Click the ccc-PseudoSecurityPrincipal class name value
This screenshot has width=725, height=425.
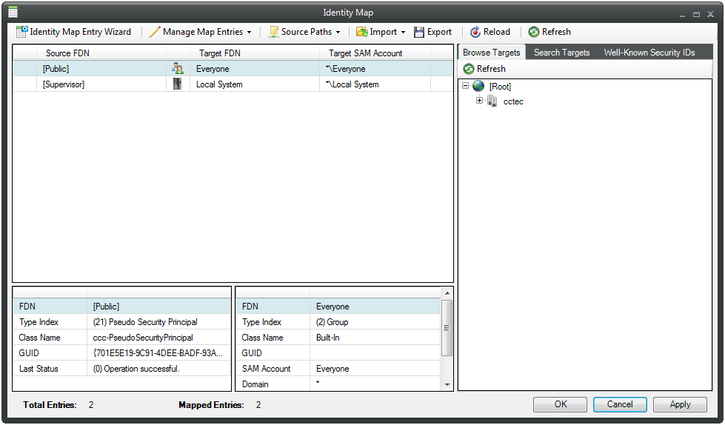coord(158,338)
